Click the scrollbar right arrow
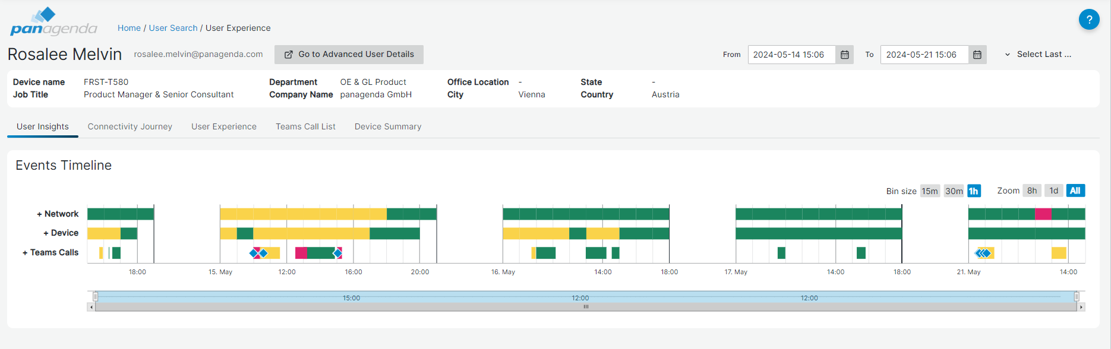This screenshot has height=349, width=1111. click(x=1081, y=307)
